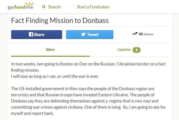
Task: Click the Fact Finding Mission to Donbass title
Action: pos(60,21)
